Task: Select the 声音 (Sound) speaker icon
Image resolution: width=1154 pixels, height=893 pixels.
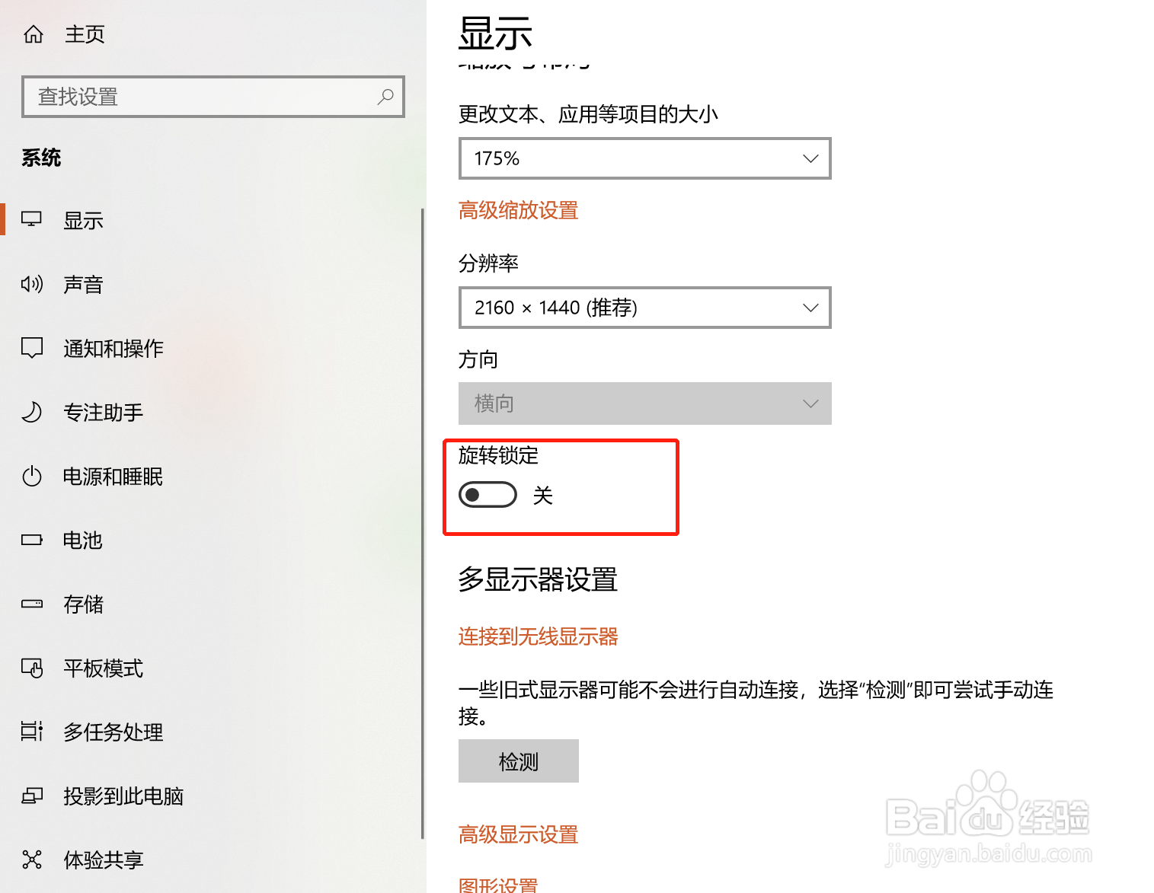Action: [31, 284]
